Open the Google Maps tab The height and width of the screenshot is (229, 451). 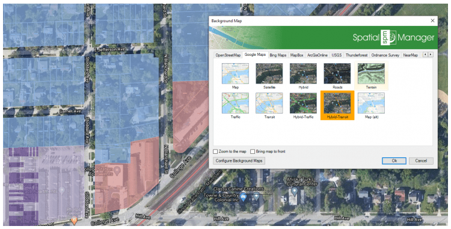(255, 55)
